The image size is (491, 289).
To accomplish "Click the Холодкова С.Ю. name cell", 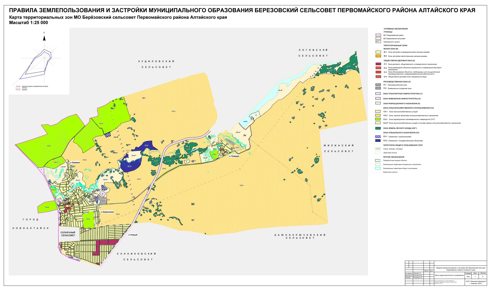I will pos(418,278).
